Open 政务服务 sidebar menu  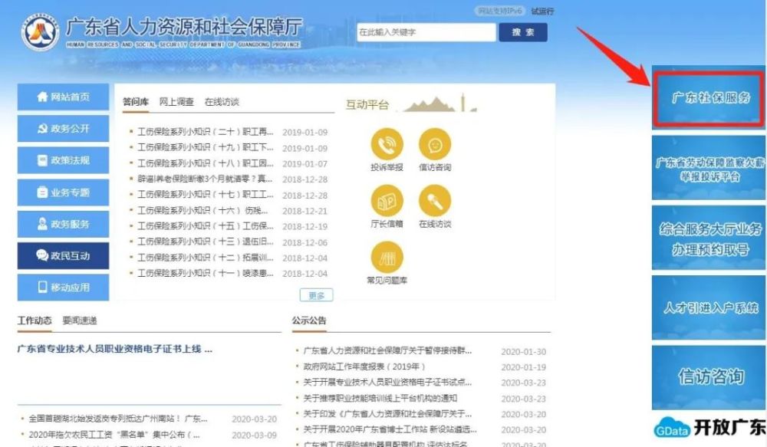[63, 224]
